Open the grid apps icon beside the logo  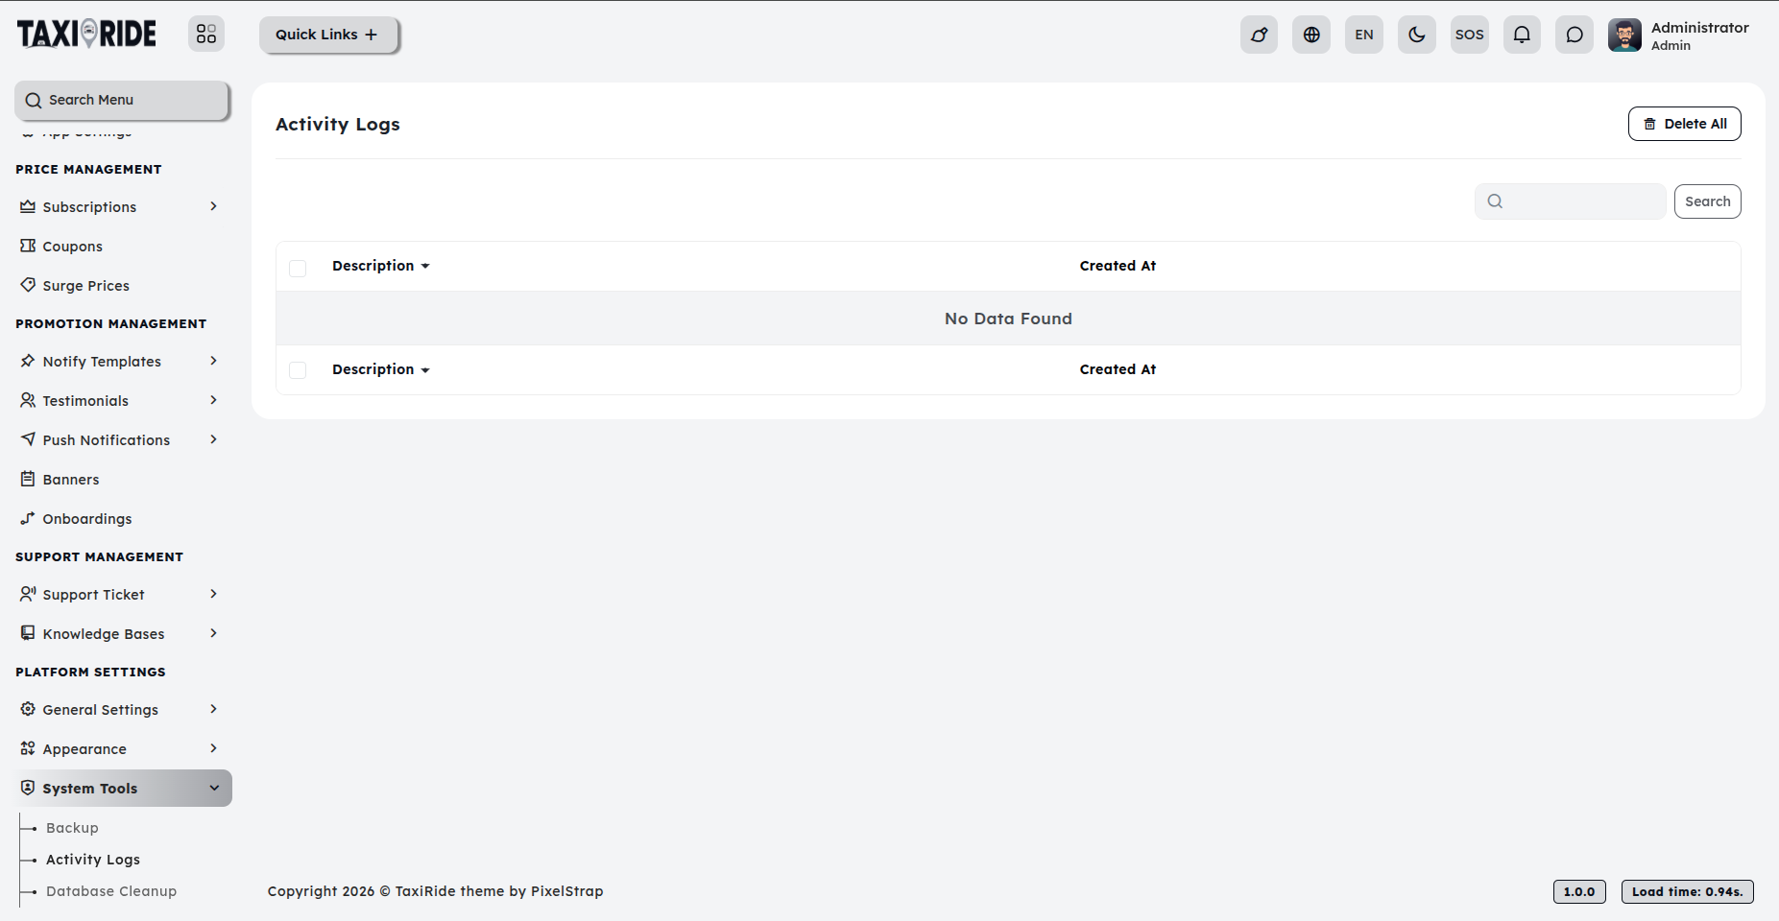206,35
